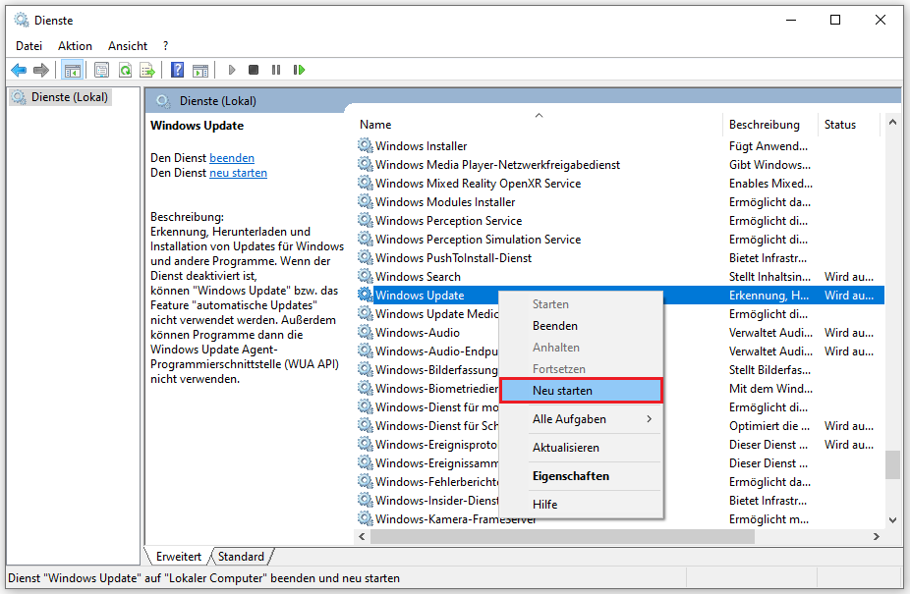The width and height of the screenshot is (910, 594).
Task: Click the gear icon of Windows Search
Action: pyautogui.click(x=365, y=276)
